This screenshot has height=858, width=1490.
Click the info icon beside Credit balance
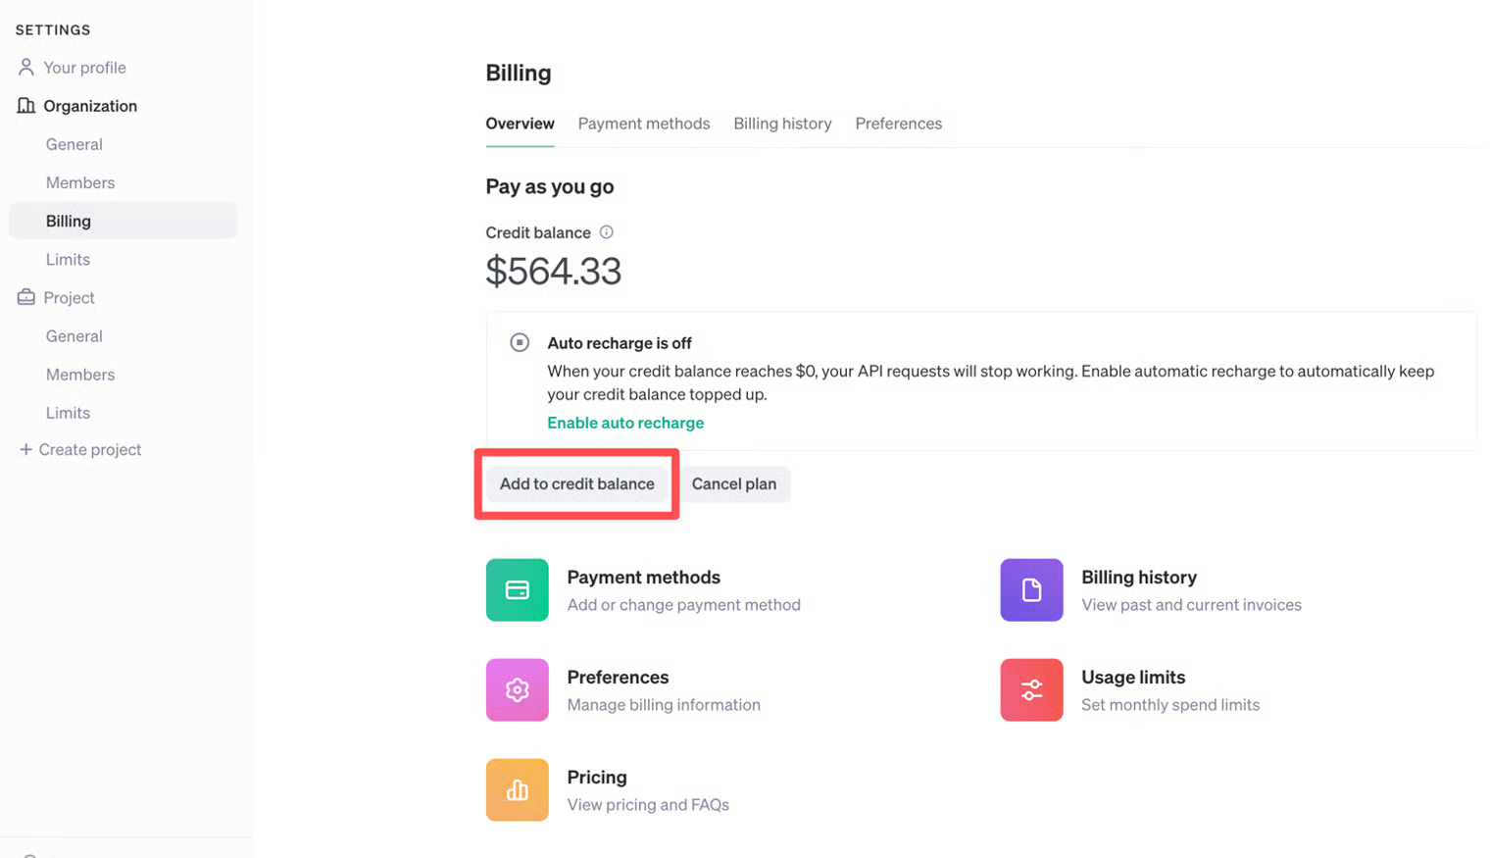point(607,232)
